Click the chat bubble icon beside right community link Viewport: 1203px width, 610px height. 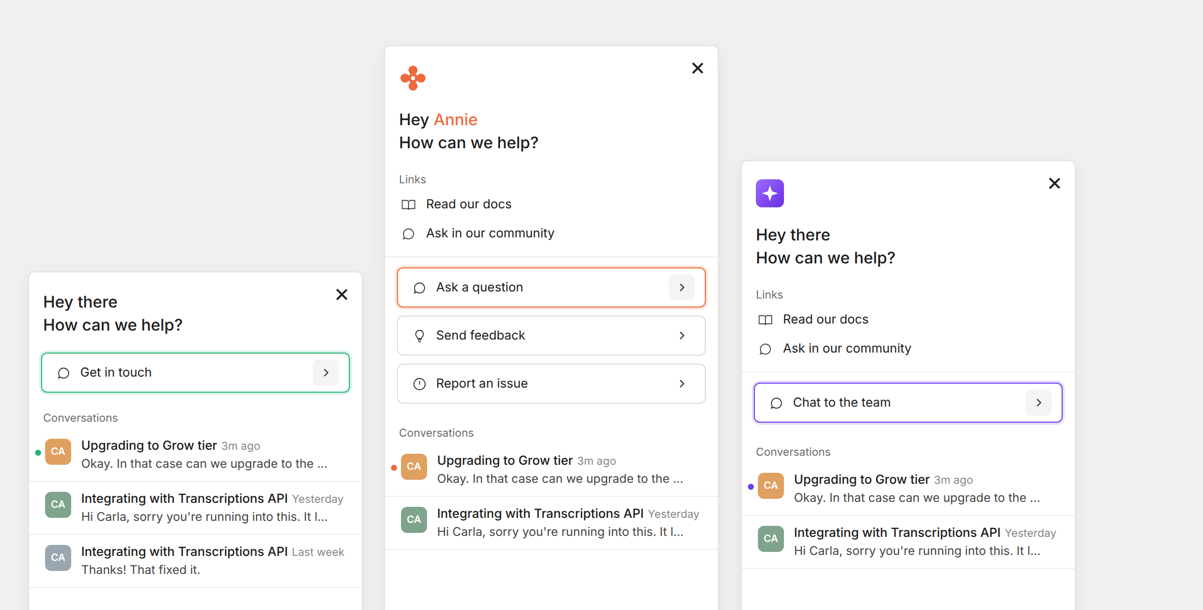pos(765,349)
